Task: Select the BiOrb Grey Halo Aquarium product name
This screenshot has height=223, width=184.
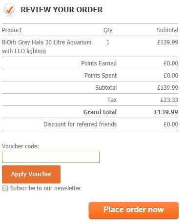Action: (47, 47)
